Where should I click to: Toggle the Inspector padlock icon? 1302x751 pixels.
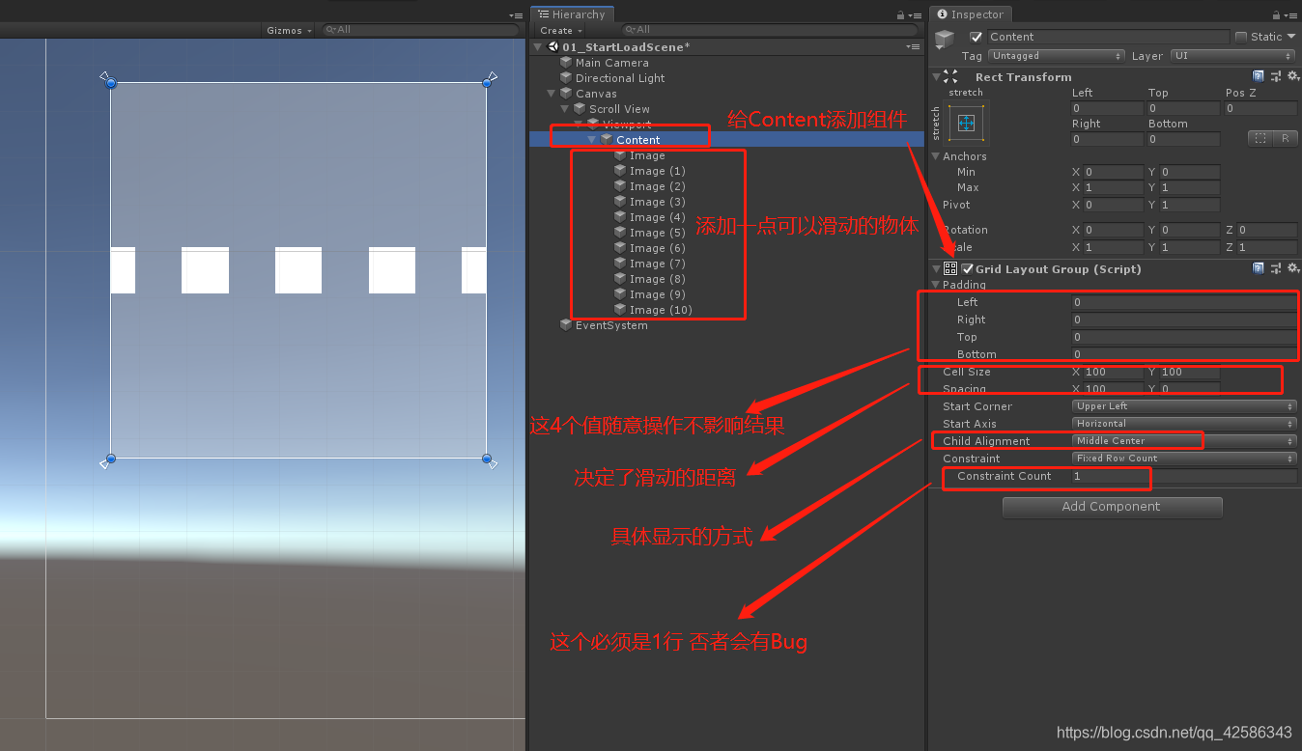click(1276, 14)
